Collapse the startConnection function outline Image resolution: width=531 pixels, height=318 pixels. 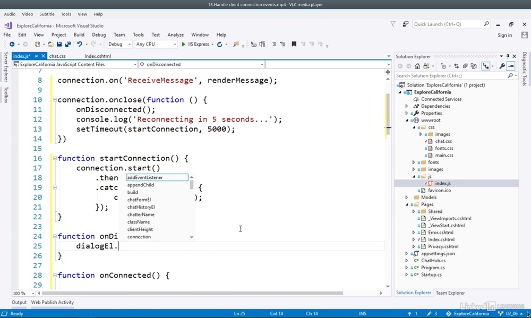[x=55, y=158]
